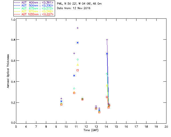
Task: Click the x-axis tick label '16'
Action: point(126,127)
